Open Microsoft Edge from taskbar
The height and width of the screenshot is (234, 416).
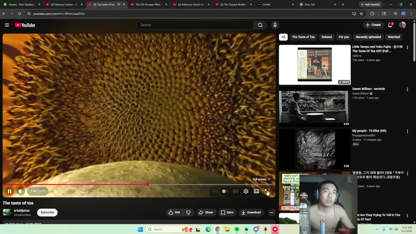(208, 229)
